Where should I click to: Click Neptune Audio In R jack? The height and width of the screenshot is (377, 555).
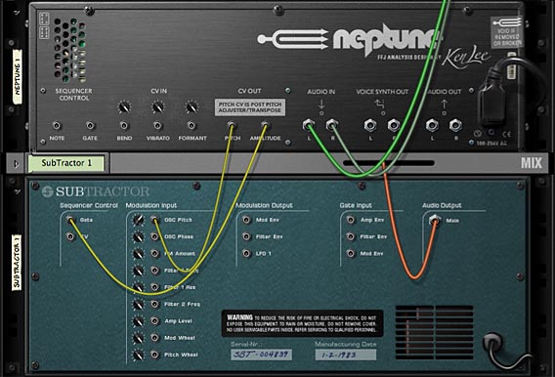(x=331, y=125)
